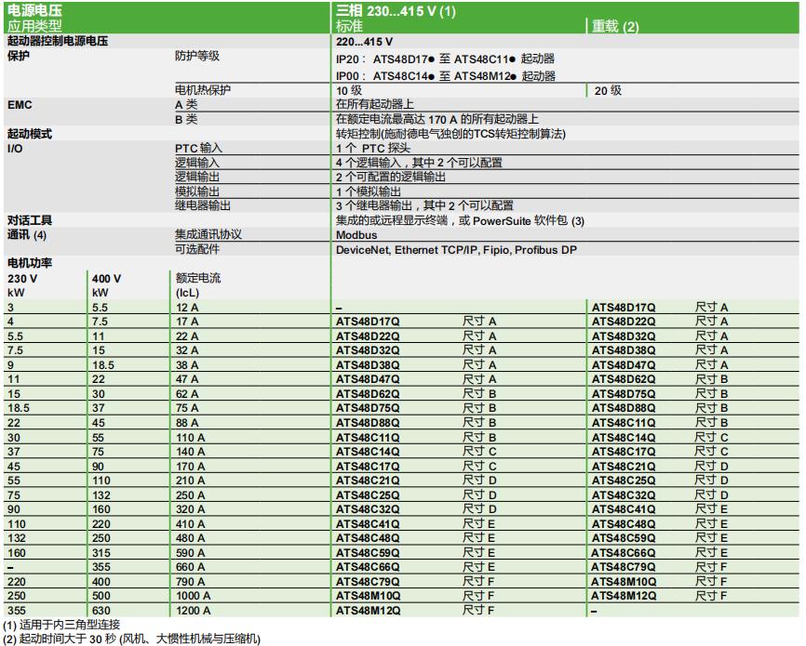This screenshot has width=806, height=646.
Task: Select the 'PTC 输入' label
Action: (198, 149)
